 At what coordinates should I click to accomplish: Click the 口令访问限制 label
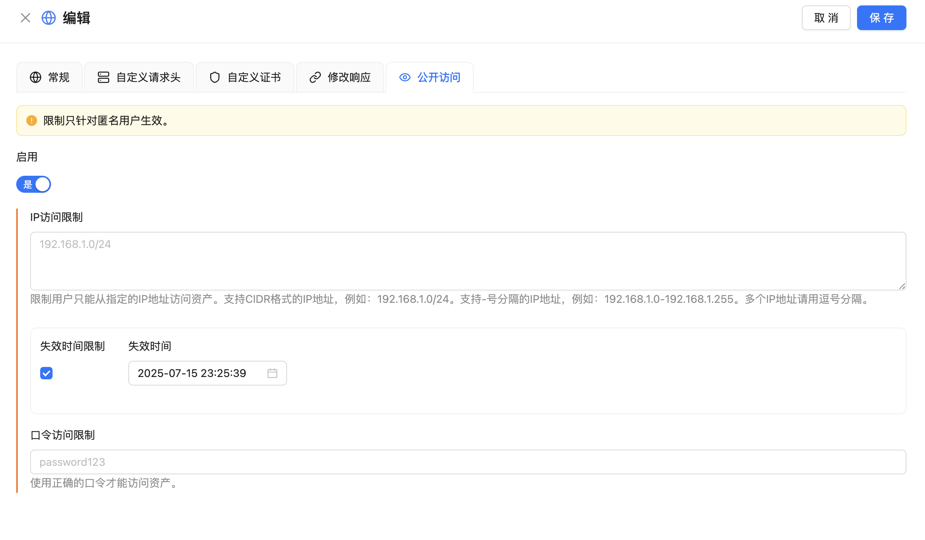[x=63, y=435]
